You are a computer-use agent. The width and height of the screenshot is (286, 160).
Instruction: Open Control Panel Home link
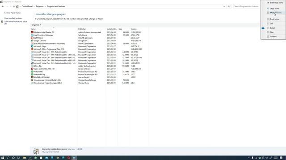13,13
